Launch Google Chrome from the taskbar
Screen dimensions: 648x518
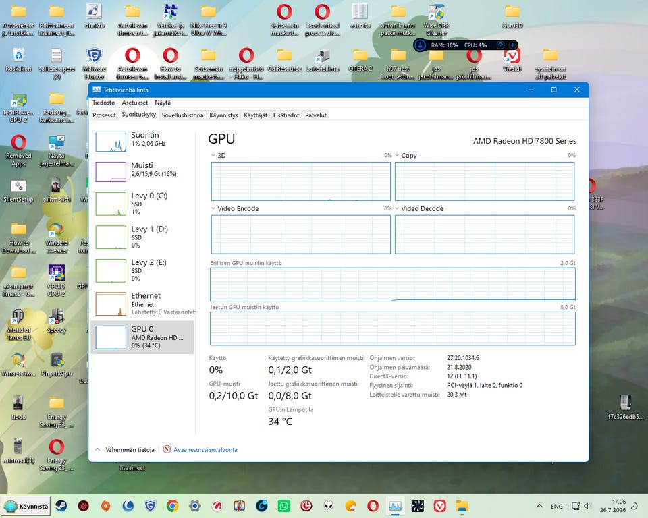click(x=173, y=506)
